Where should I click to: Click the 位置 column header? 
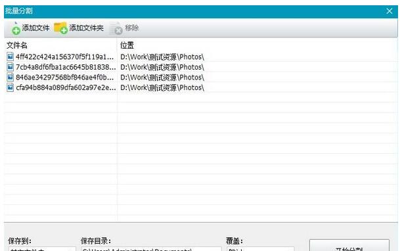(127, 45)
